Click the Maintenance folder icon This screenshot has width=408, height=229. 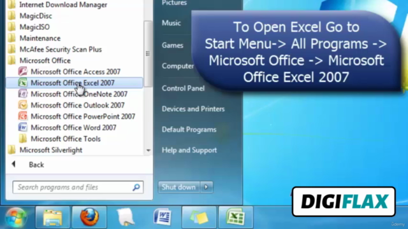point(11,38)
